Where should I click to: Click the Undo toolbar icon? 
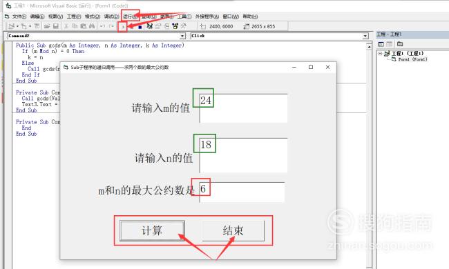click(102, 26)
